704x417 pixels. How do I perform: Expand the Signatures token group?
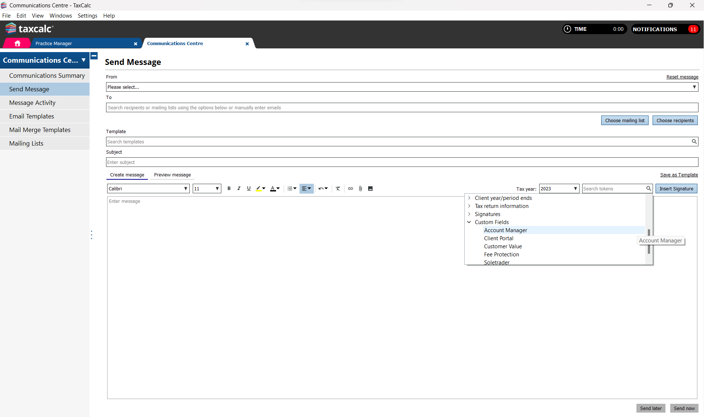(x=469, y=214)
